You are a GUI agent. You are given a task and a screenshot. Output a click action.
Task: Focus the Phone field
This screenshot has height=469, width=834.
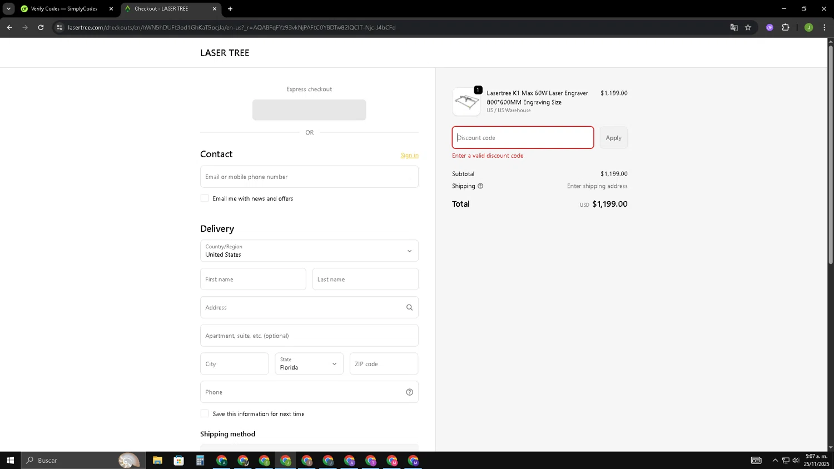tap(309, 392)
